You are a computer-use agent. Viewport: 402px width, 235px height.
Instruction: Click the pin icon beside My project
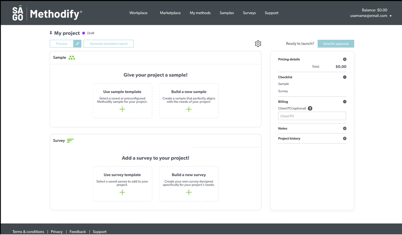point(51,33)
